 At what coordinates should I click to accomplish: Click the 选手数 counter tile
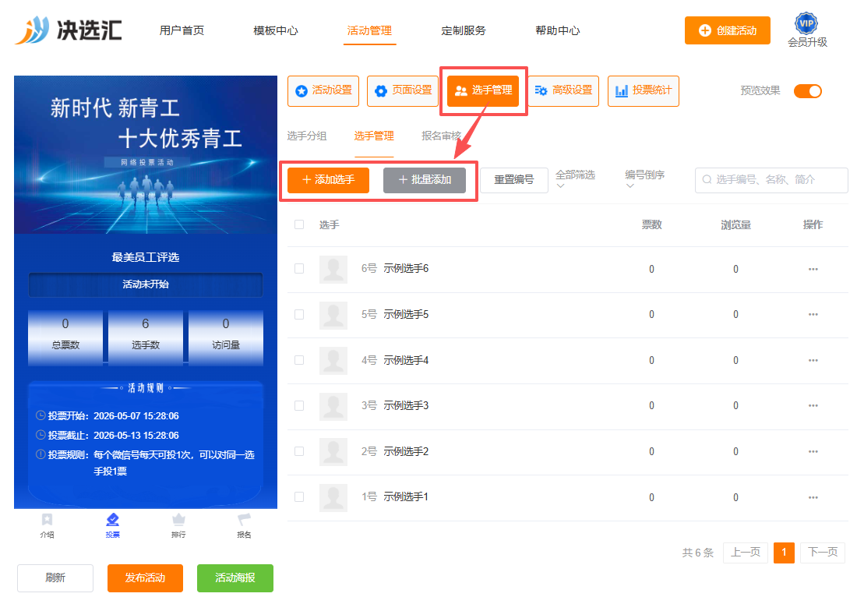pos(146,337)
